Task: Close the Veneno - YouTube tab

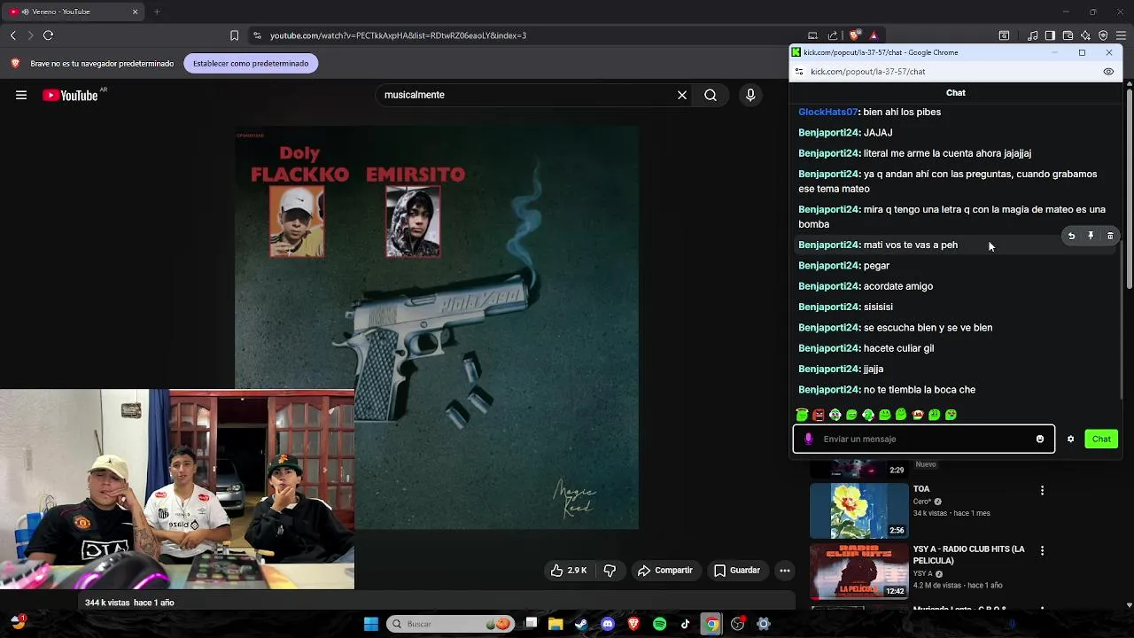Action: pos(135,12)
